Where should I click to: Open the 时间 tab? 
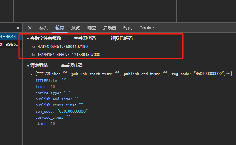pyautogui.click(x=128, y=28)
